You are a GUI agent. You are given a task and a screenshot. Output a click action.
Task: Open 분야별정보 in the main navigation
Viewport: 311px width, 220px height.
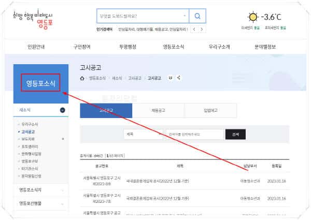point(265,47)
